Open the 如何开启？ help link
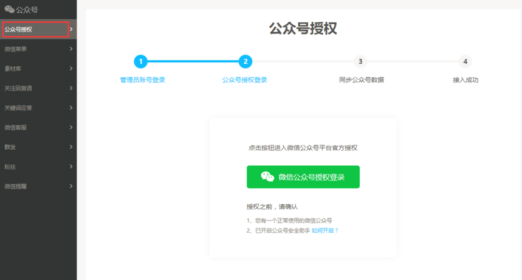Screen dimensions: 522x280 pos(325,230)
